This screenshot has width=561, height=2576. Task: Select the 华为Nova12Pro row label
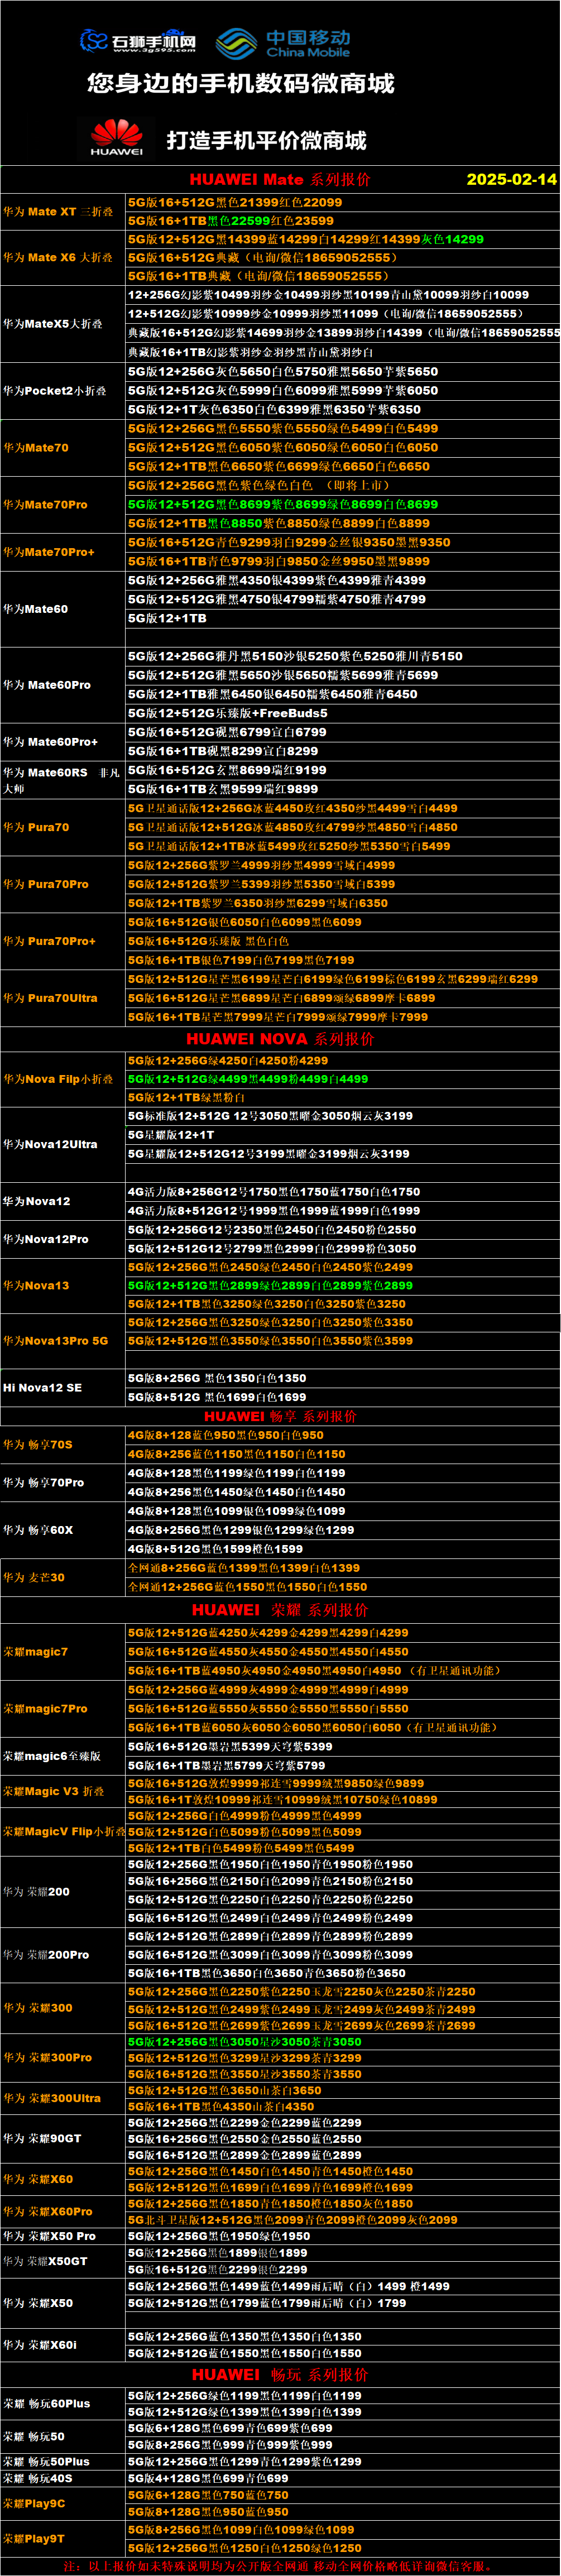45,1239
